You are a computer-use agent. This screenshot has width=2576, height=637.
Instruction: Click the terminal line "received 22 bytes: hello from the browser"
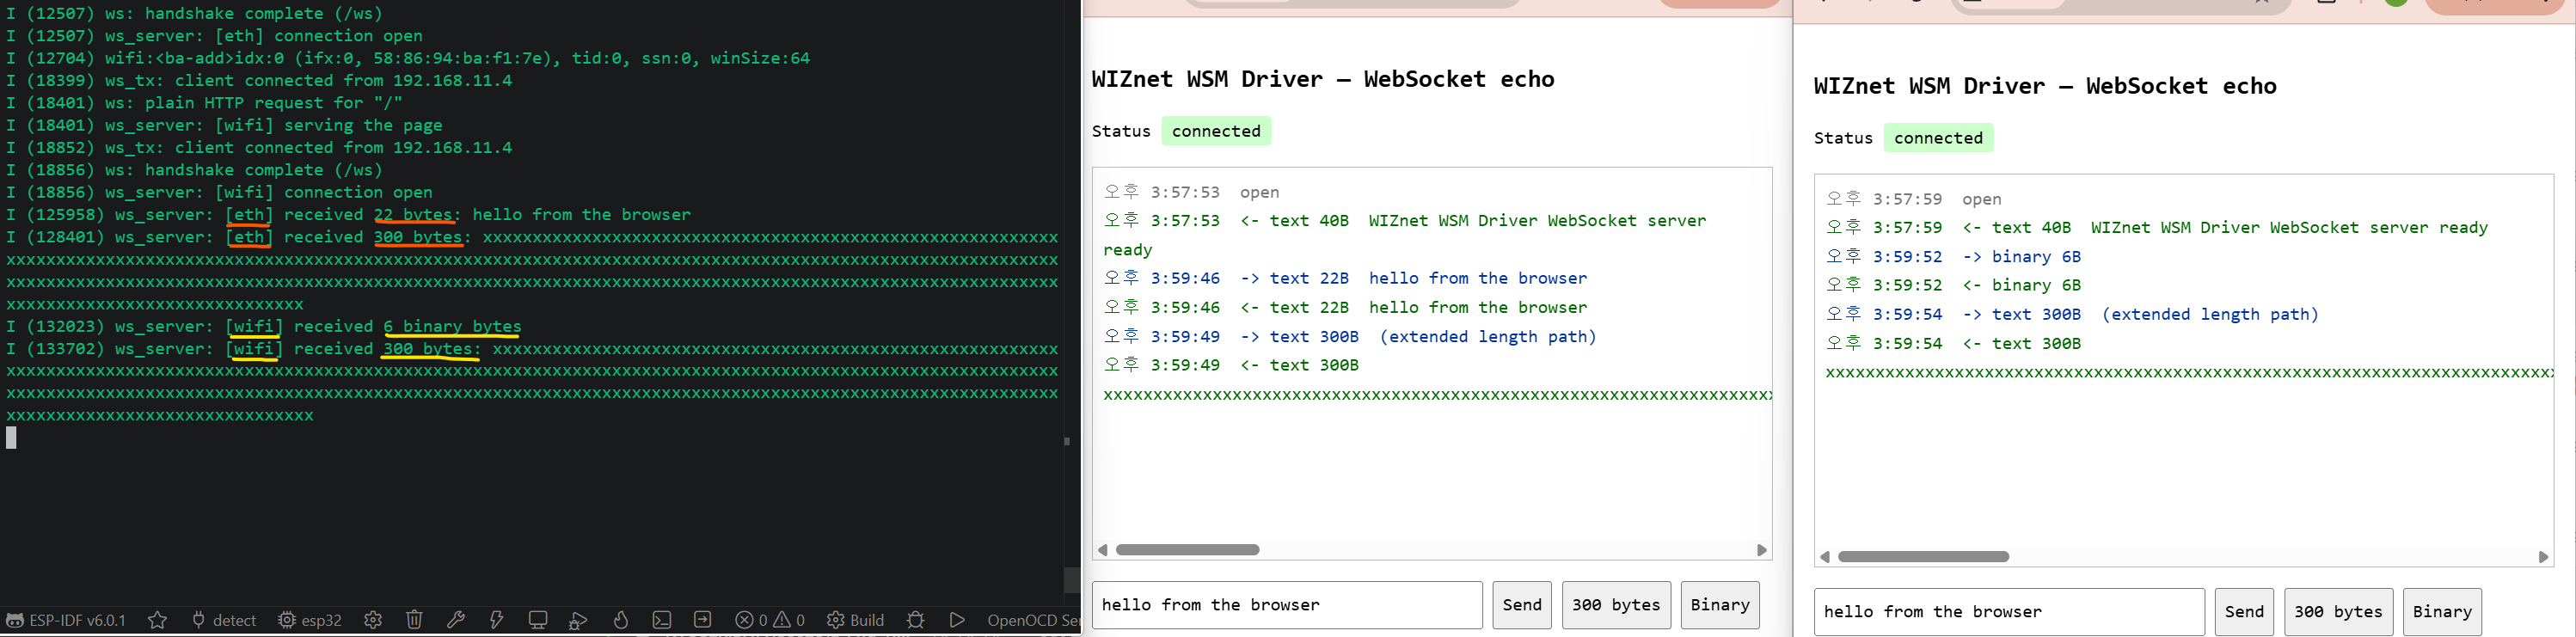[x=348, y=215]
